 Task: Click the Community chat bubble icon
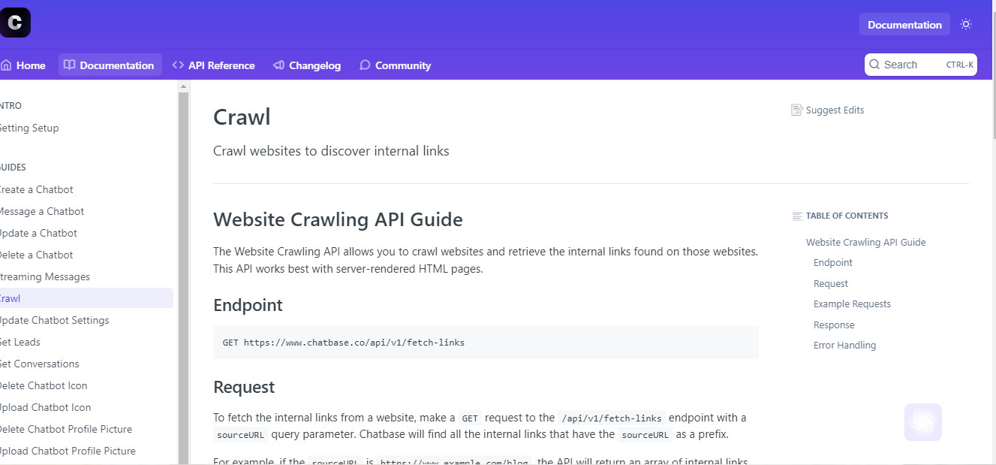(x=365, y=65)
